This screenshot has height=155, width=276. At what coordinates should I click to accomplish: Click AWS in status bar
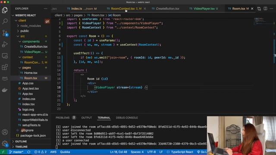pos(53,152)
